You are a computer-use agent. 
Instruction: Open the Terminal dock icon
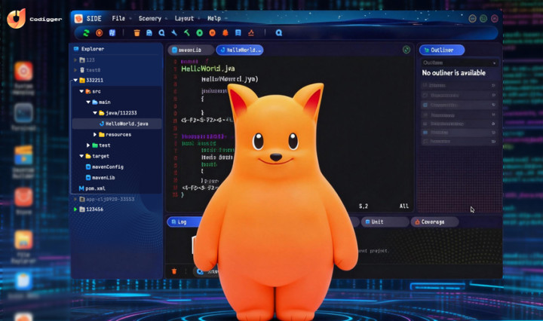point(23,113)
